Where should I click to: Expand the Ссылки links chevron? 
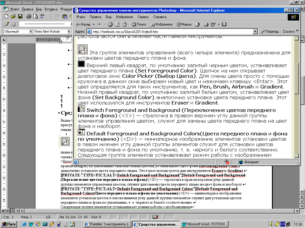[297, 31]
